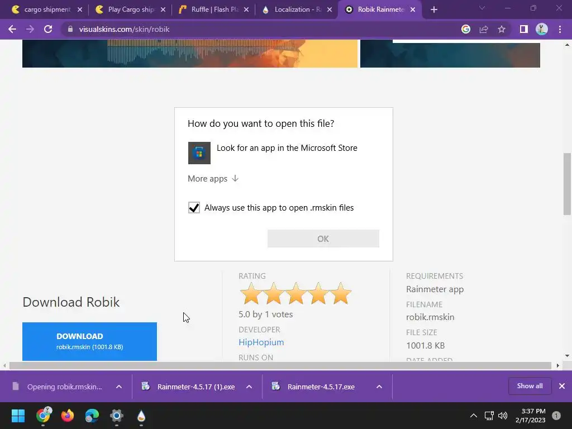Expand options for Rainmeter-4.5.17 (1).exe

pos(249,387)
